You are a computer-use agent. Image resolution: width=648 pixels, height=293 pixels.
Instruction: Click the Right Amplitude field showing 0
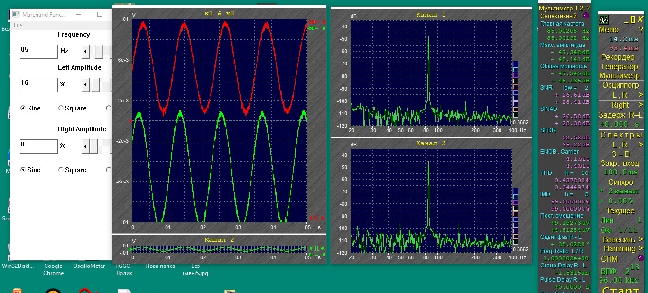[x=38, y=146]
